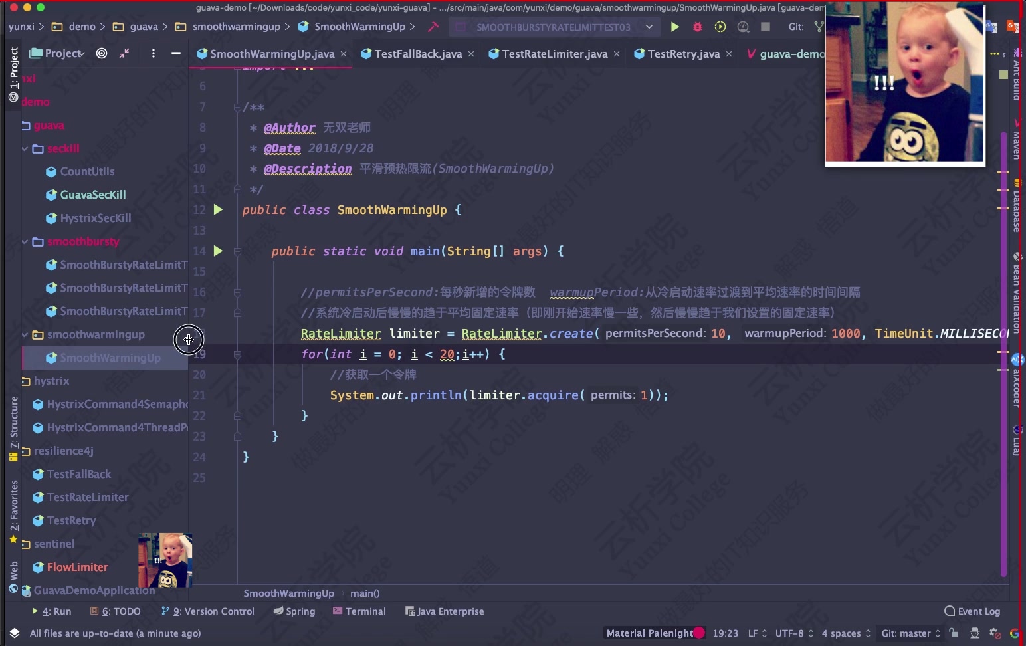This screenshot has width=1026, height=646.
Task: Open Java Enterprise tool window
Action: (x=445, y=611)
